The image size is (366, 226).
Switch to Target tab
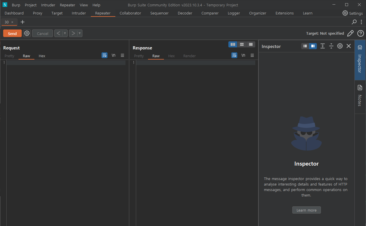[57, 13]
